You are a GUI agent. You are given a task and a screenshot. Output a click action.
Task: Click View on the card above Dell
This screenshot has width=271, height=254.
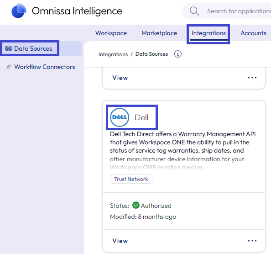[120, 78]
